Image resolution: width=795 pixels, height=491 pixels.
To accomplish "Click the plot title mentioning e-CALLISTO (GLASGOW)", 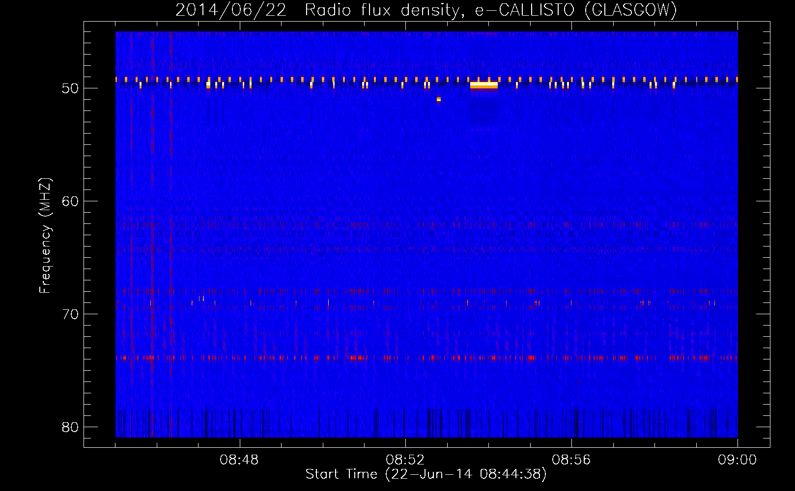I will (x=426, y=10).
